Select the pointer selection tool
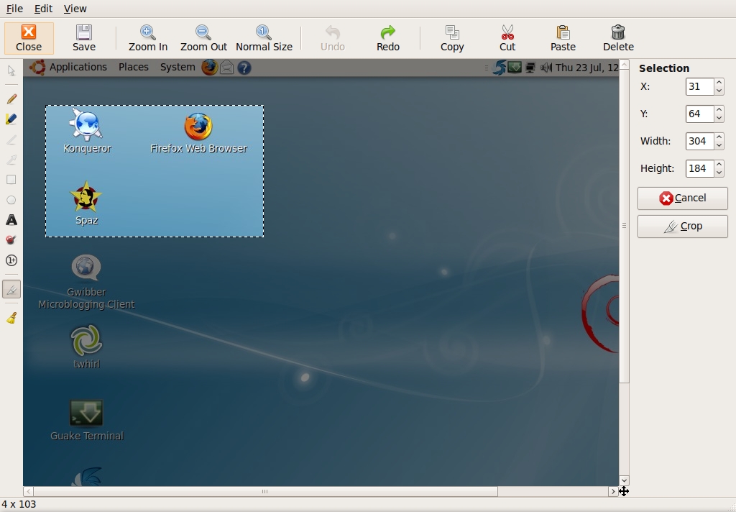Screen dimensions: 736x512 click(x=11, y=71)
